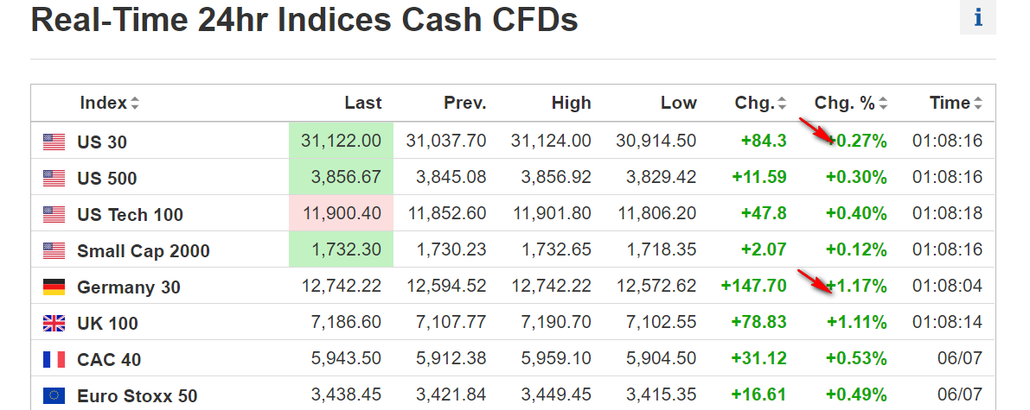Click the French flag icon for CAC 40
1030x410 pixels.
[x=54, y=359]
